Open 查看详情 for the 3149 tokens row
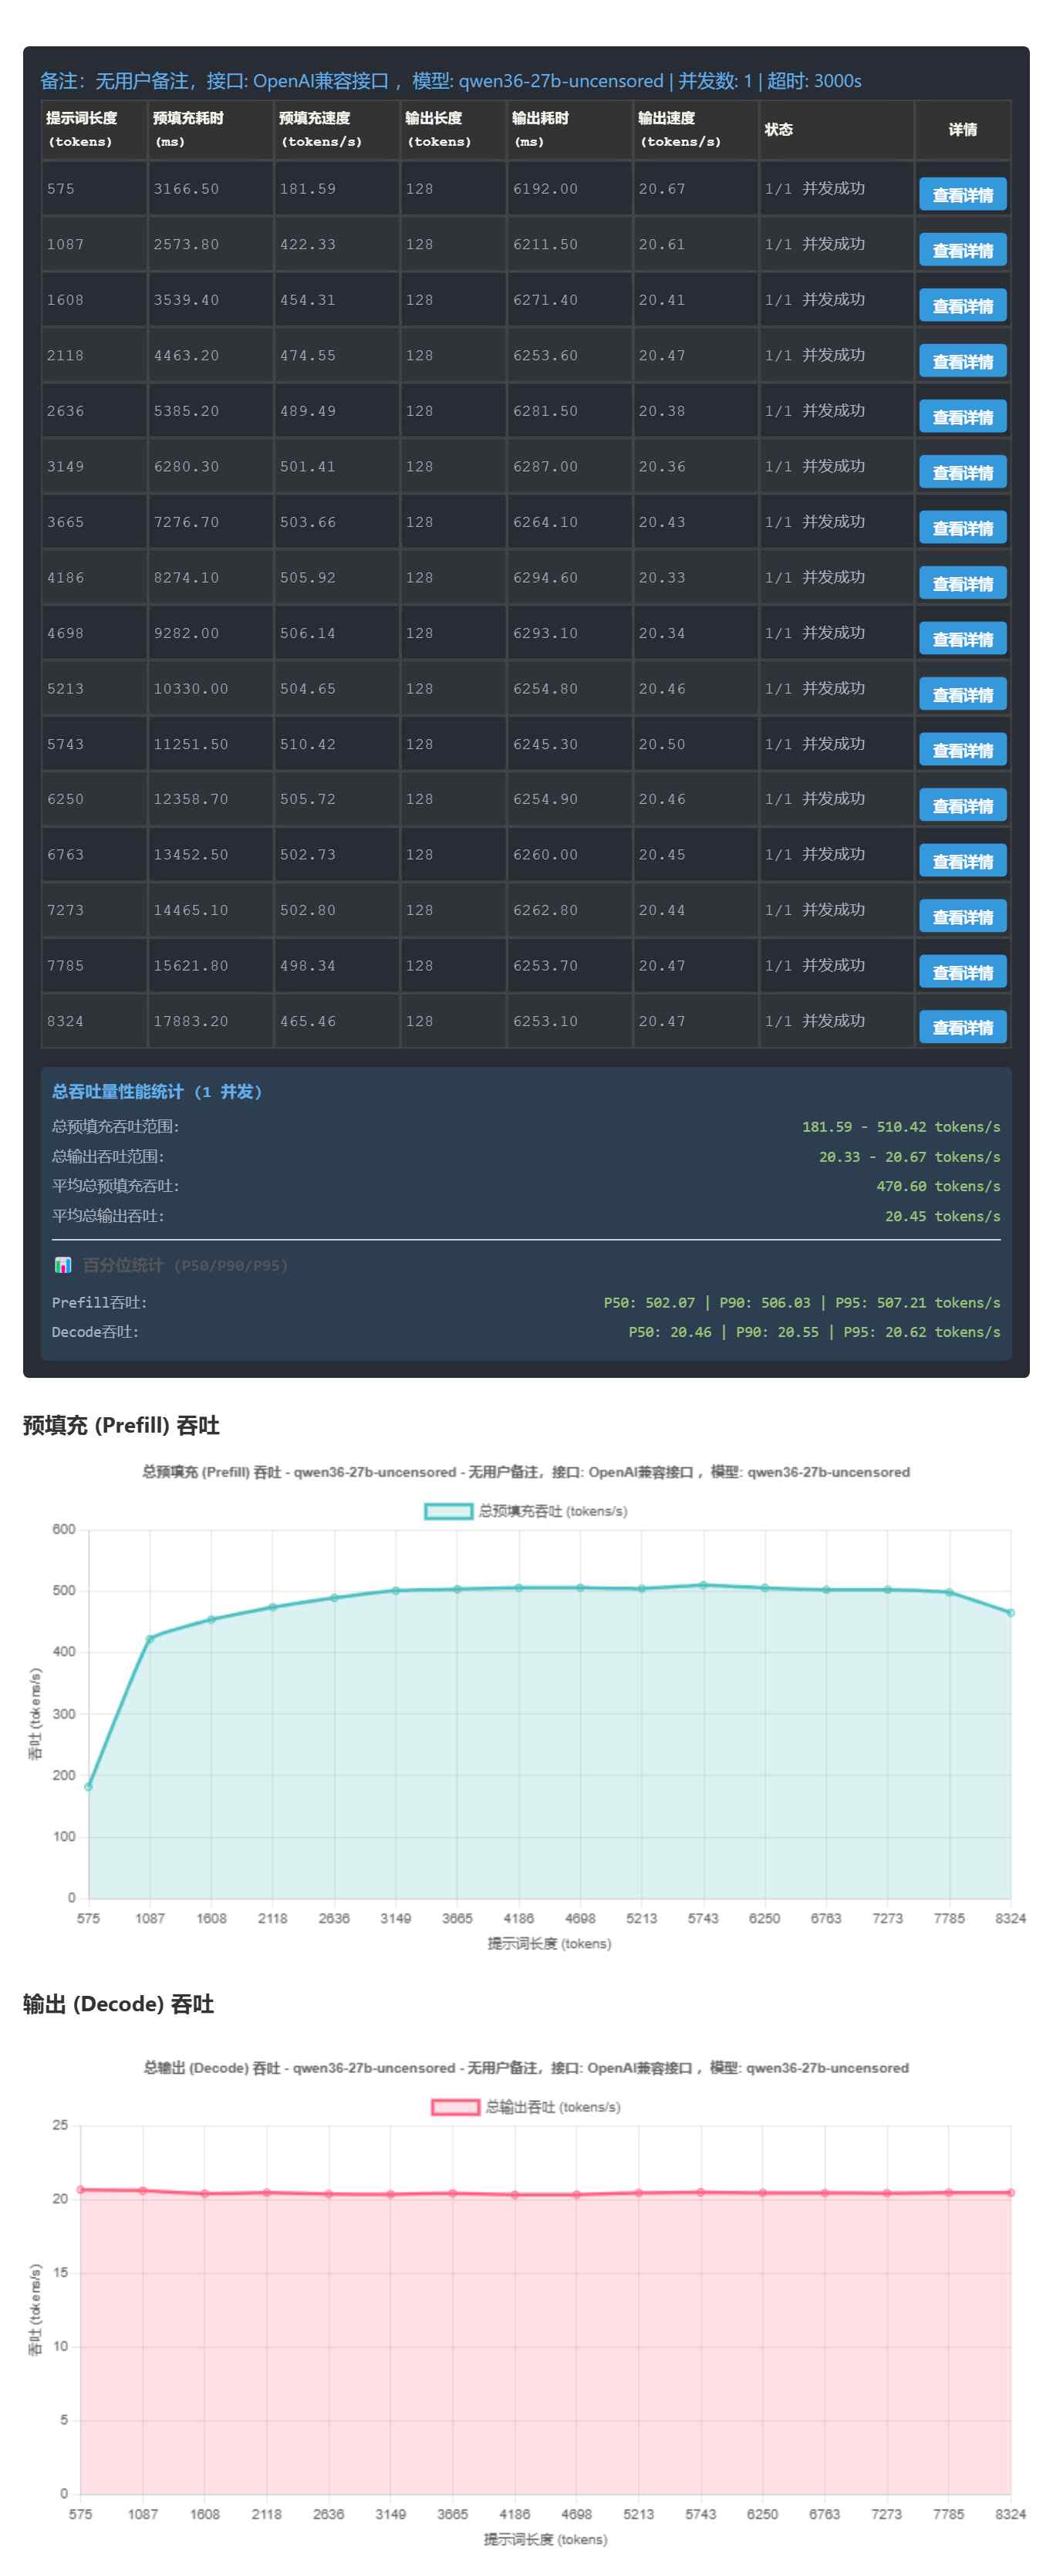Viewport: 1053px width, 2576px height. (962, 472)
